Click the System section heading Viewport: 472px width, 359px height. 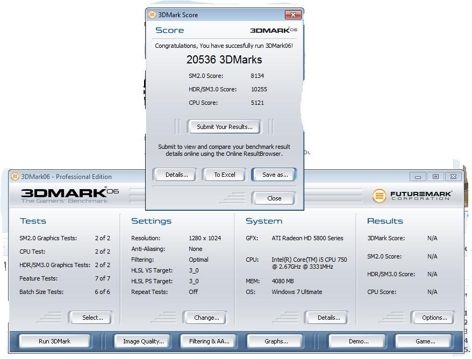pos(264,221)
